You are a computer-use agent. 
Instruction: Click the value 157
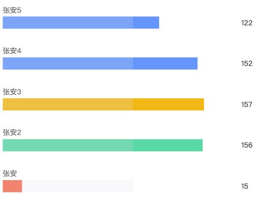tap(247, 104)
